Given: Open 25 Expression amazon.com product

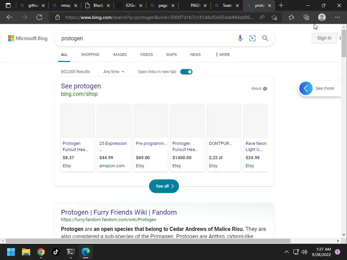Looking at the screenshot, I should pos(114,137).
